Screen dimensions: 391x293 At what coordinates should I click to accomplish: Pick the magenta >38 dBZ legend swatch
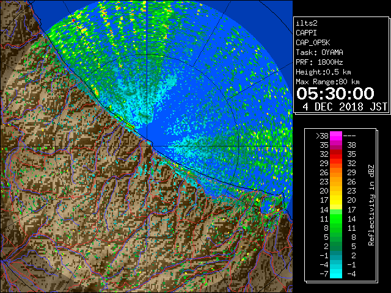tap(336, 136)
